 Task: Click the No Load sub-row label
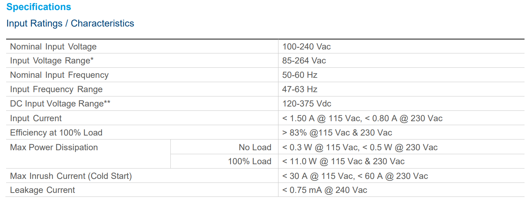point(255,147)
